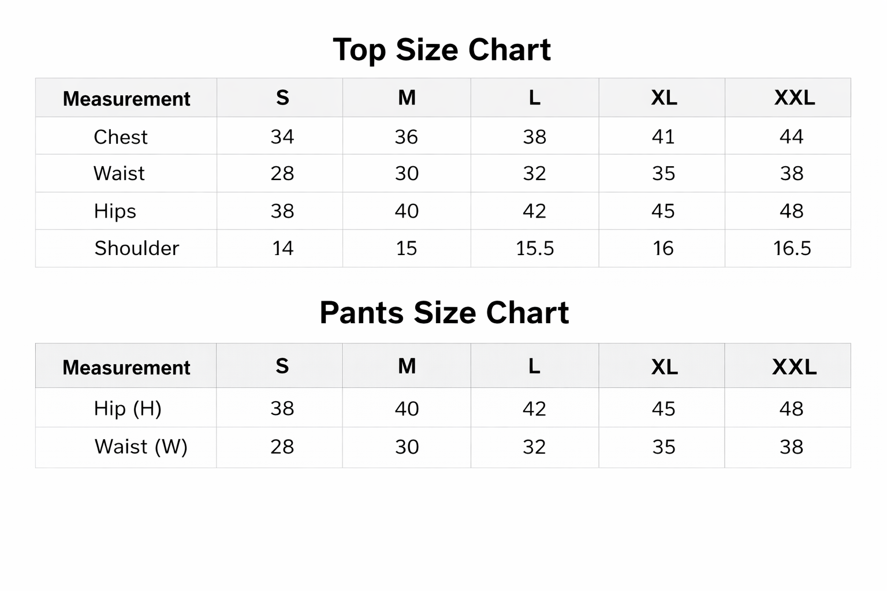Screen dimensions: 887x591
Task: Click the Chest value 34 for size S
Action: pyautogui.click(x=282, y=137)
